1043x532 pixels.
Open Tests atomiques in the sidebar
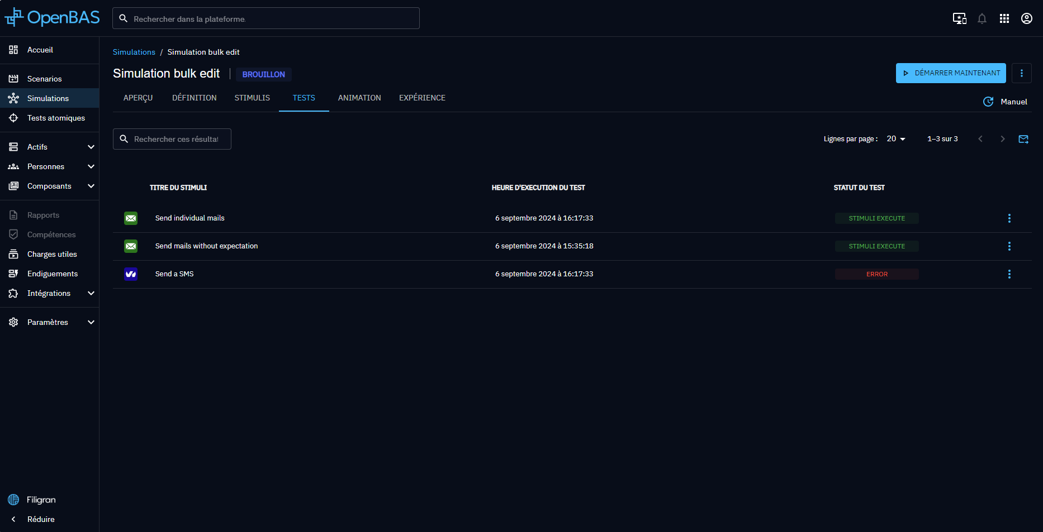(x=56, y=118)
